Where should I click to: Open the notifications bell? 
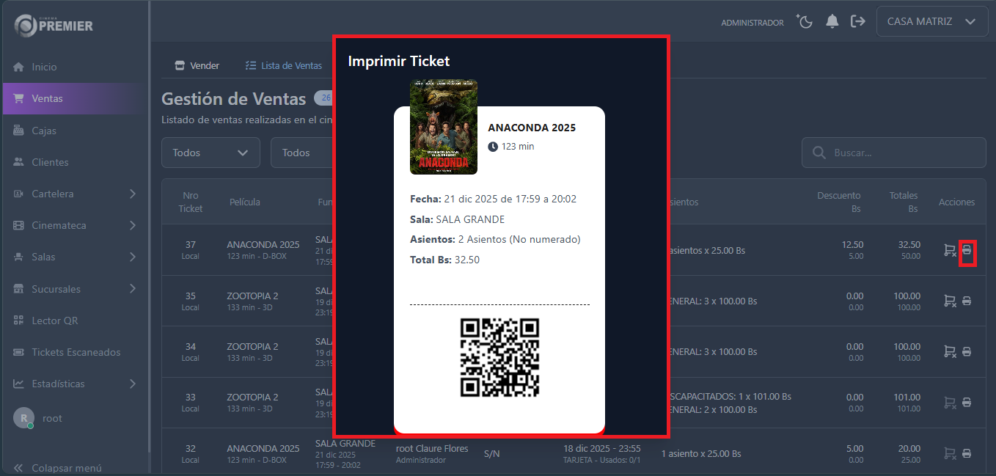click(832, 22)
